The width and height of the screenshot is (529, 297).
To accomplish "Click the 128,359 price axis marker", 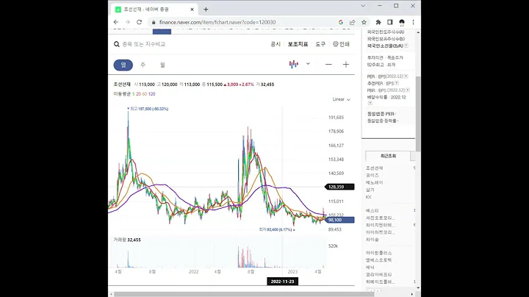I will click(339, 187).
